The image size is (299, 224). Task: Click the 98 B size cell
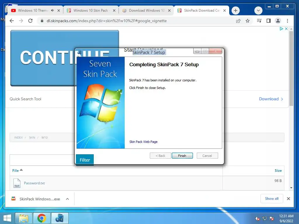(x=278, y=181)
